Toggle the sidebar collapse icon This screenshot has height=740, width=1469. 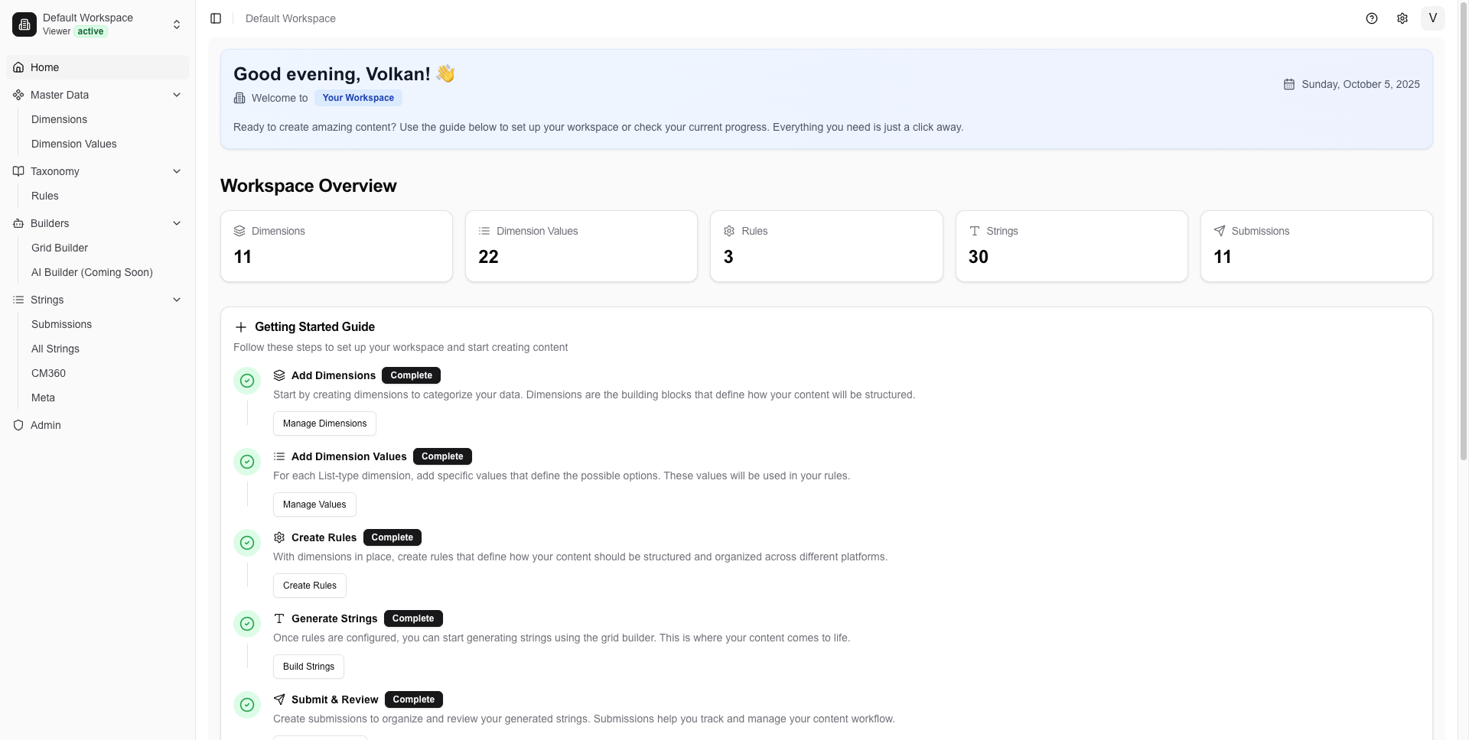pyautogui.click(x=215, y=18)
